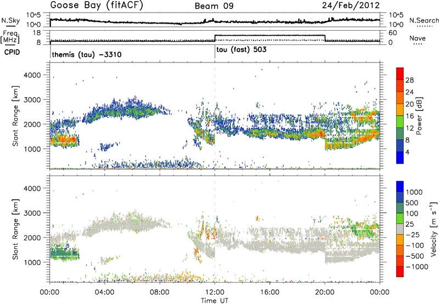Click the "28" value on the power colorbar
The image size is (439, 304).
409,80
